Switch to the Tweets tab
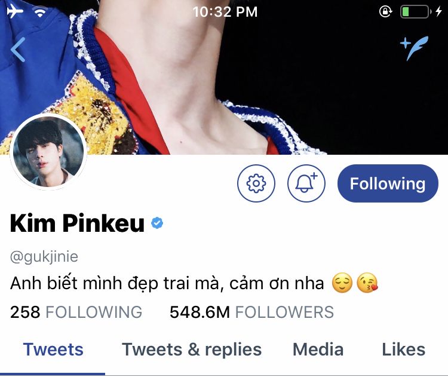Image resolution: width=448 pixels, height=377 pixels. [53, 350]
